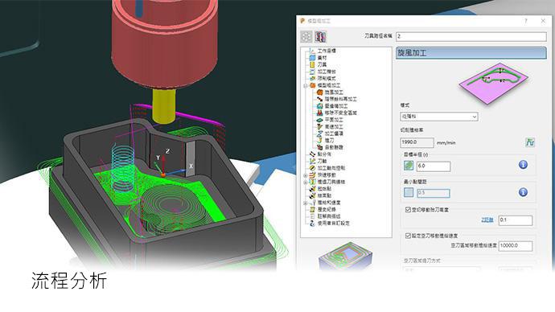Toggle the set air move feed rate checkbox
Image resolution: width=555 pixels, height=312 pixels.
(x=408, y=236)
